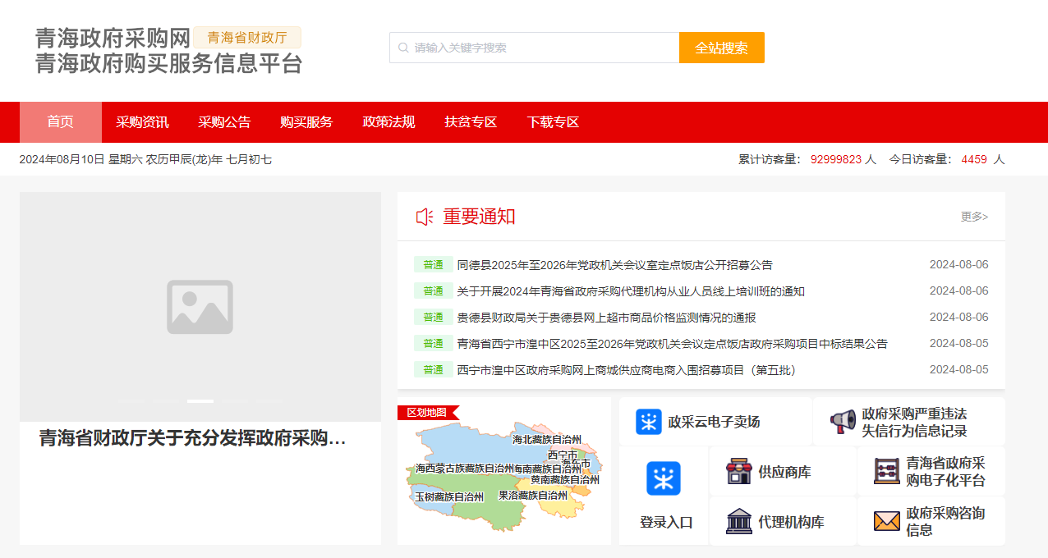Screen dimensions: 1048x558
Task: Click the blue 登录入口 icon
Action: coord(663,478)
